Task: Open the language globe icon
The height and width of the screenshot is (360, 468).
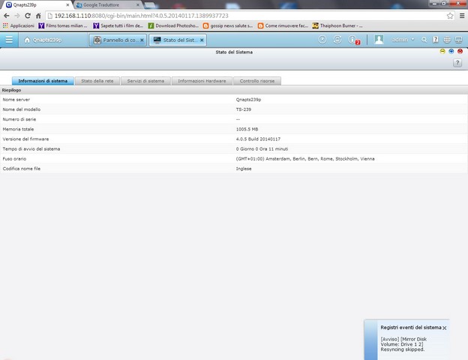Action: click(x=448, y=40)
